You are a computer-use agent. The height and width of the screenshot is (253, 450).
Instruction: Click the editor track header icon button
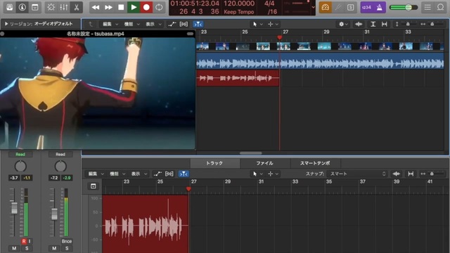tap(94, 186)
